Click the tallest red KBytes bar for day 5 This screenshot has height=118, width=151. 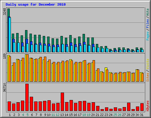(x=27, y=97)
